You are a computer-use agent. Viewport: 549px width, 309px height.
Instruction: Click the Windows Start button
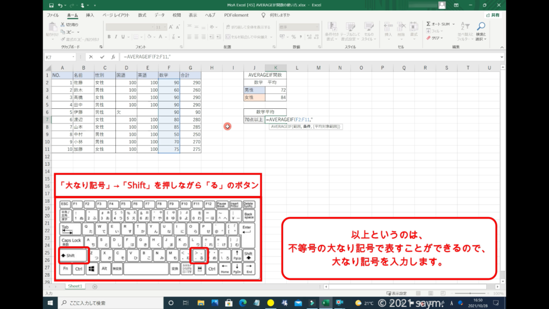pos(49,303)
